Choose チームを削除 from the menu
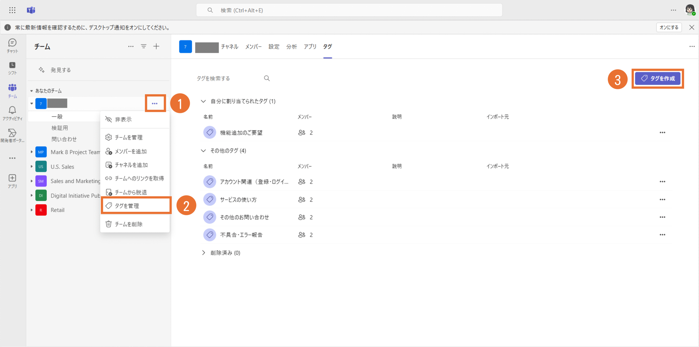The height and width of the screenshot is (347, 699). tap(128, 224)
